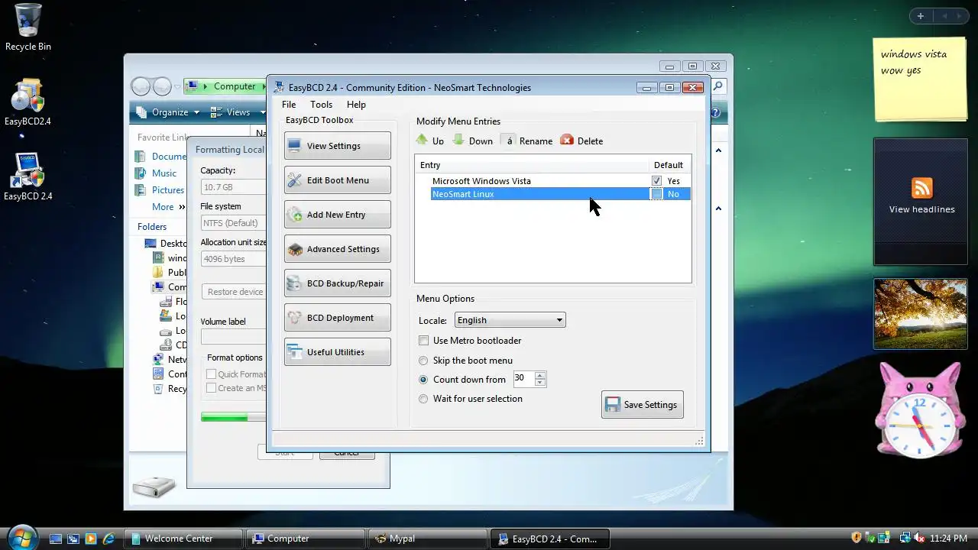978x550 pixels.
Task: Open the Capacity dropdown in format dialog
Action: [x=233, y=187]
